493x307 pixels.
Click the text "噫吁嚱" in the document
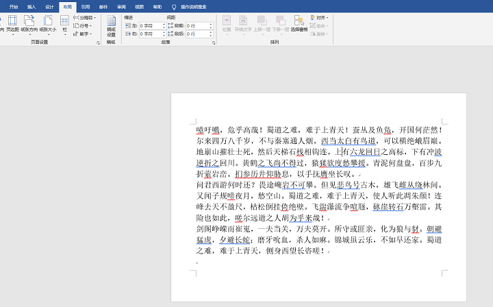pyautogui.click(x=208, y=130)
